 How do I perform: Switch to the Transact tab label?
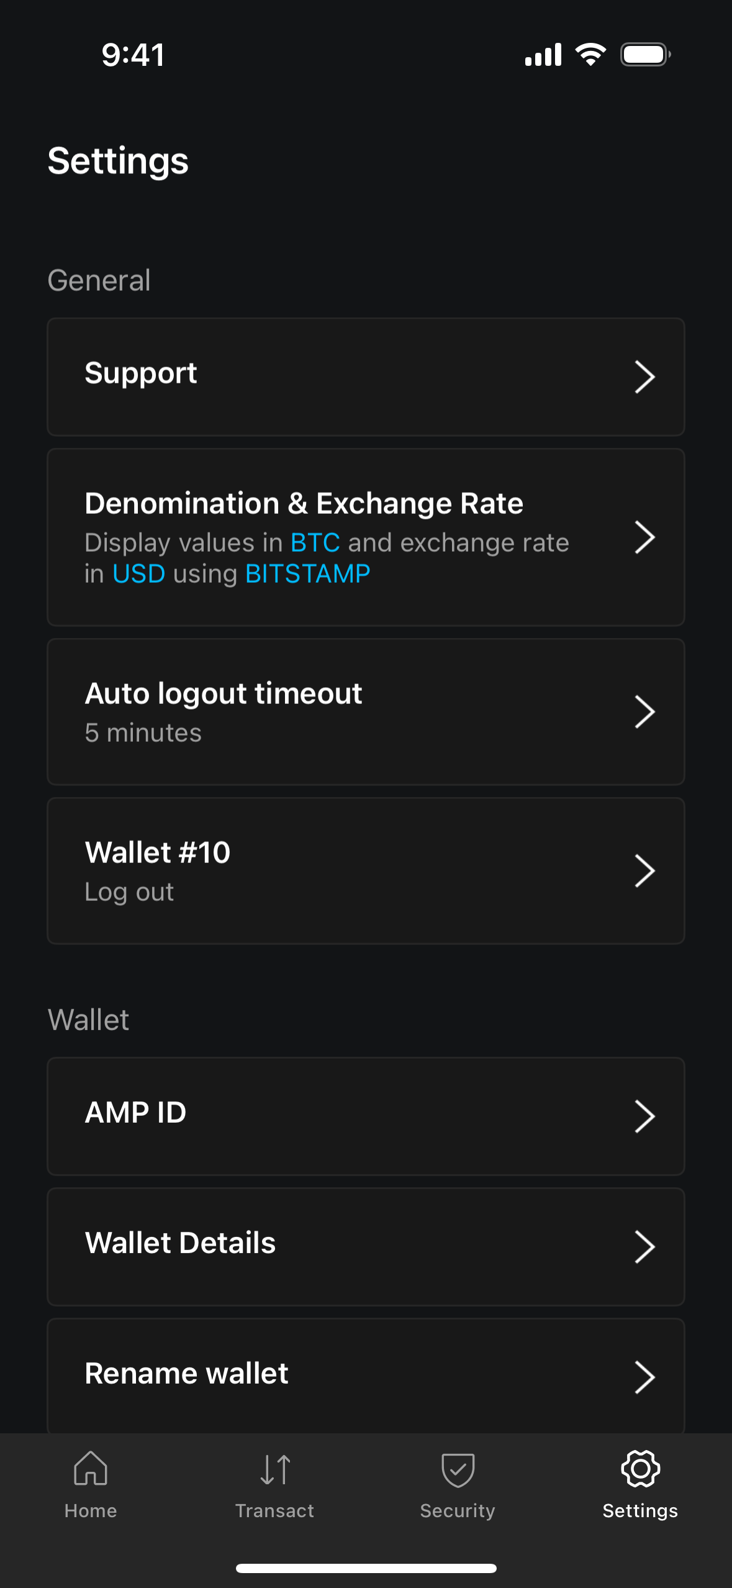tap(275, 1511)
